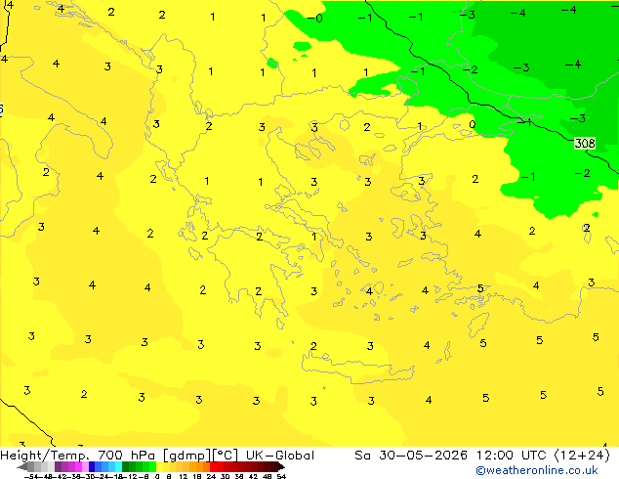The height and width of the screenshot is (479, 619).
Task: Click the '[°C]' unit label
Action: (x=226, y=456)
